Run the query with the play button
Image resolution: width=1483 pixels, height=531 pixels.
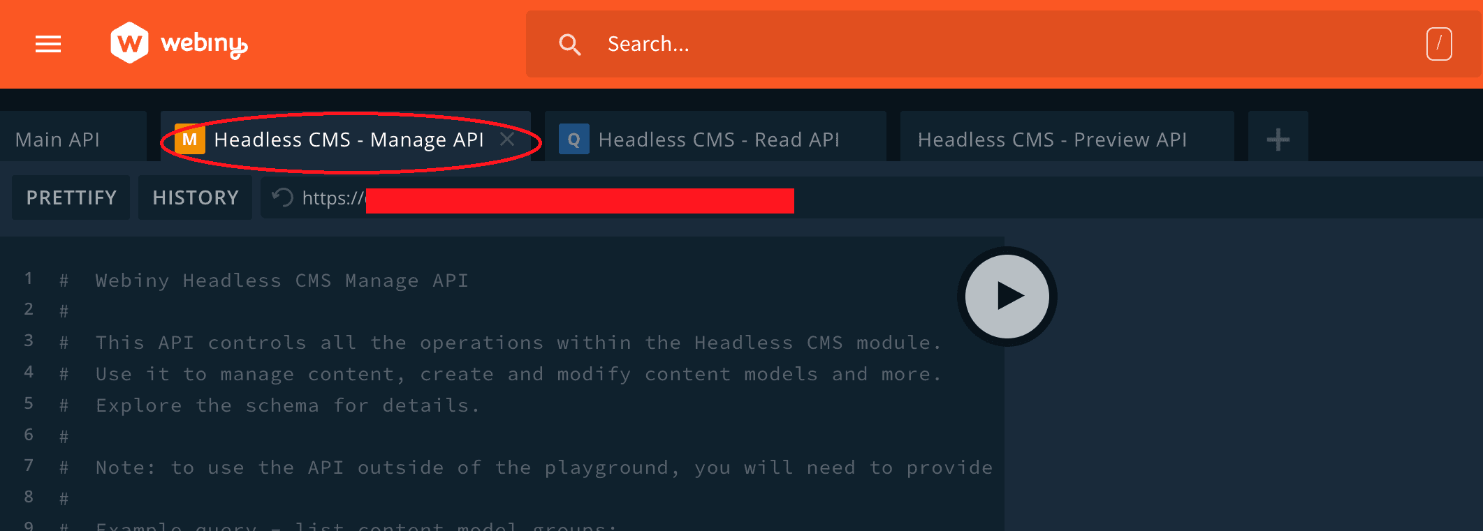(1007, 296)
